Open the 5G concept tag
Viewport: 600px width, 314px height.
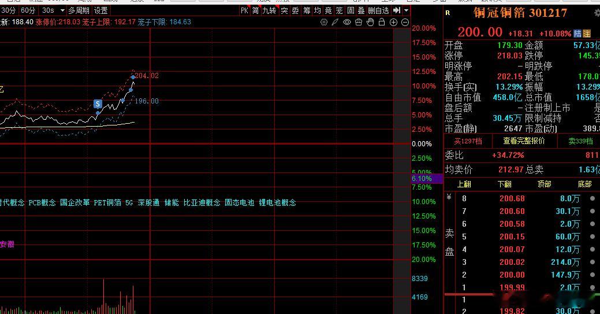click(129, 202)
